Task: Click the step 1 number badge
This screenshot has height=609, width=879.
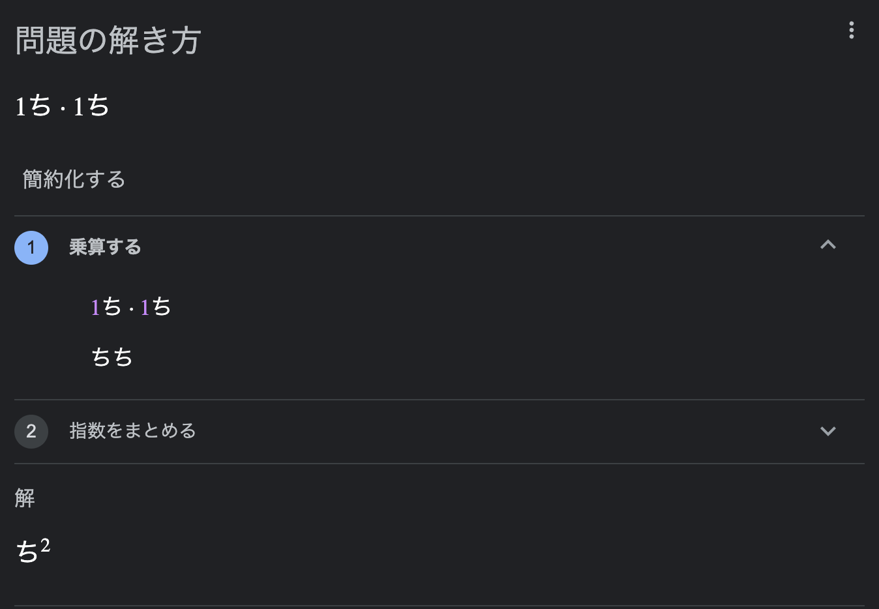Action: (31, 248)
